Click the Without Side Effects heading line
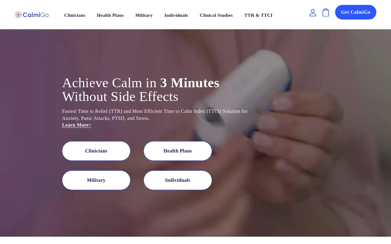This screenshot has height=244, width=391. coord(120,97)
